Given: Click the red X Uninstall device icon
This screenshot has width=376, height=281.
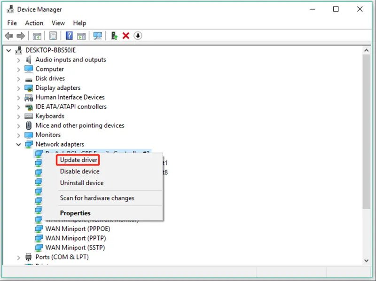Looking at the screenshot, I should pos(126,36).
